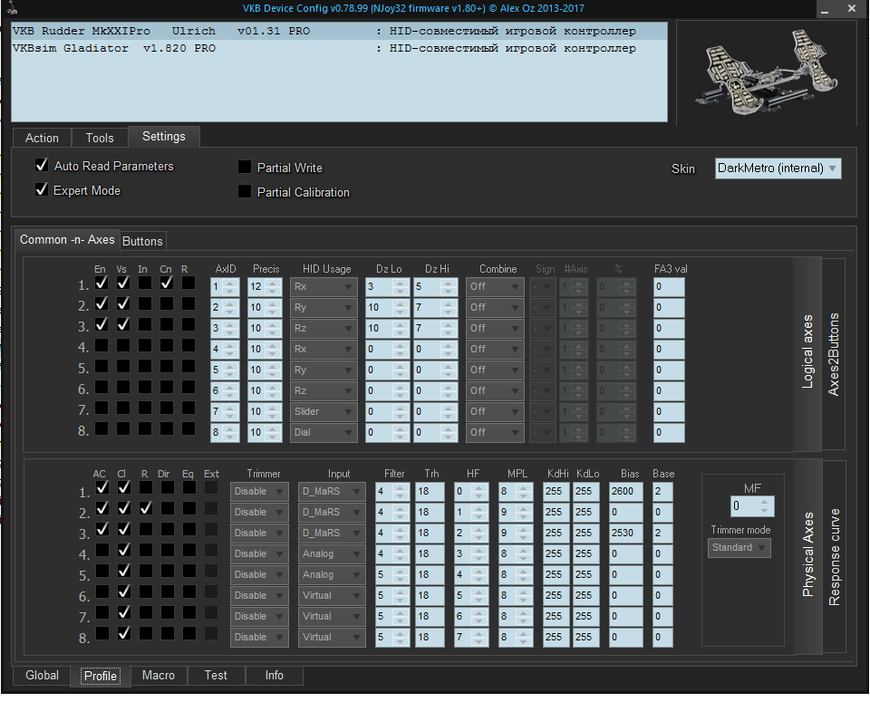Viewport: 870px width, 702px height.
Task: Enable En checkbox for logical axis 4
Action: tap(101, 345)
